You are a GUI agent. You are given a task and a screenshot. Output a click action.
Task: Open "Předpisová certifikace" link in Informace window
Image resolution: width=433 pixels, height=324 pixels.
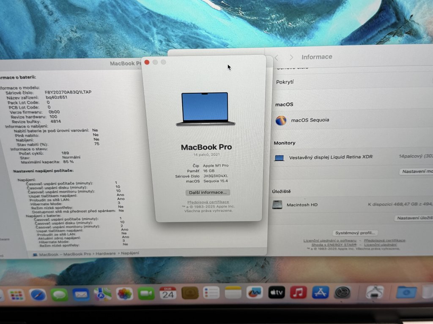384,240
